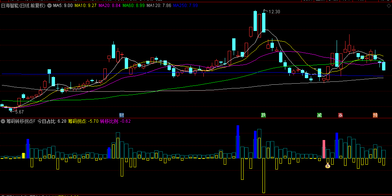The height and width of the screenshot is (196, 392).
Task: Click the green 减 event marker
Action: pyautogui.click(x=320, y=115)
